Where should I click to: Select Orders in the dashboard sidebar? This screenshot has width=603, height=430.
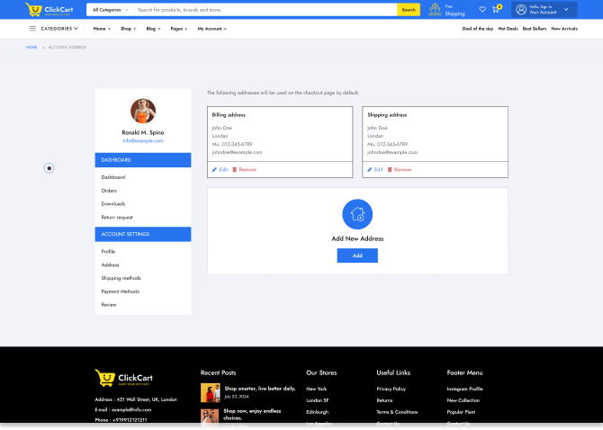[x=109, y=191]
